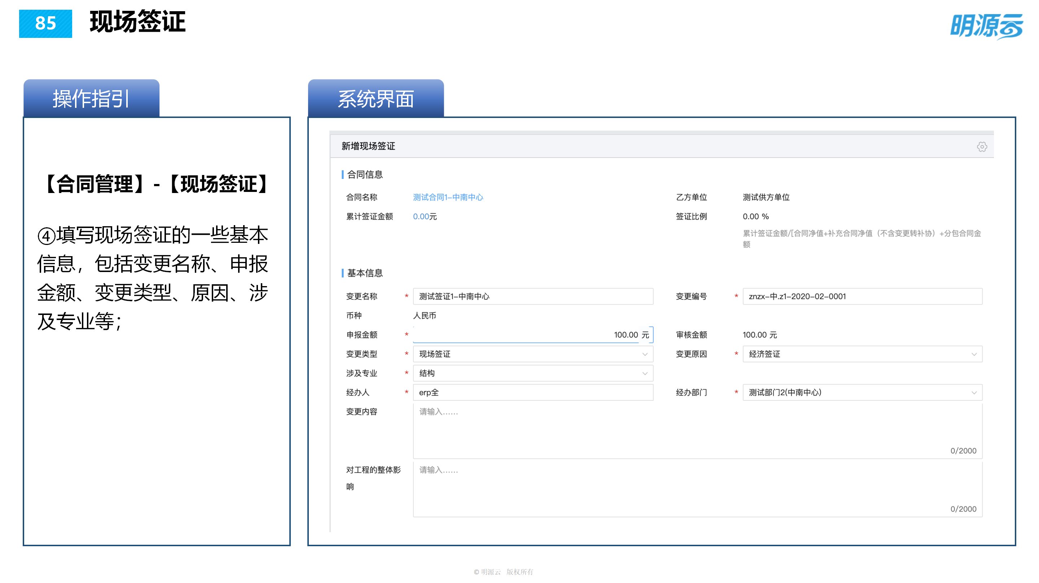Click the page number badge 85
The image size is (1039, 583).
pyautogui.click(x=45, y=24)
